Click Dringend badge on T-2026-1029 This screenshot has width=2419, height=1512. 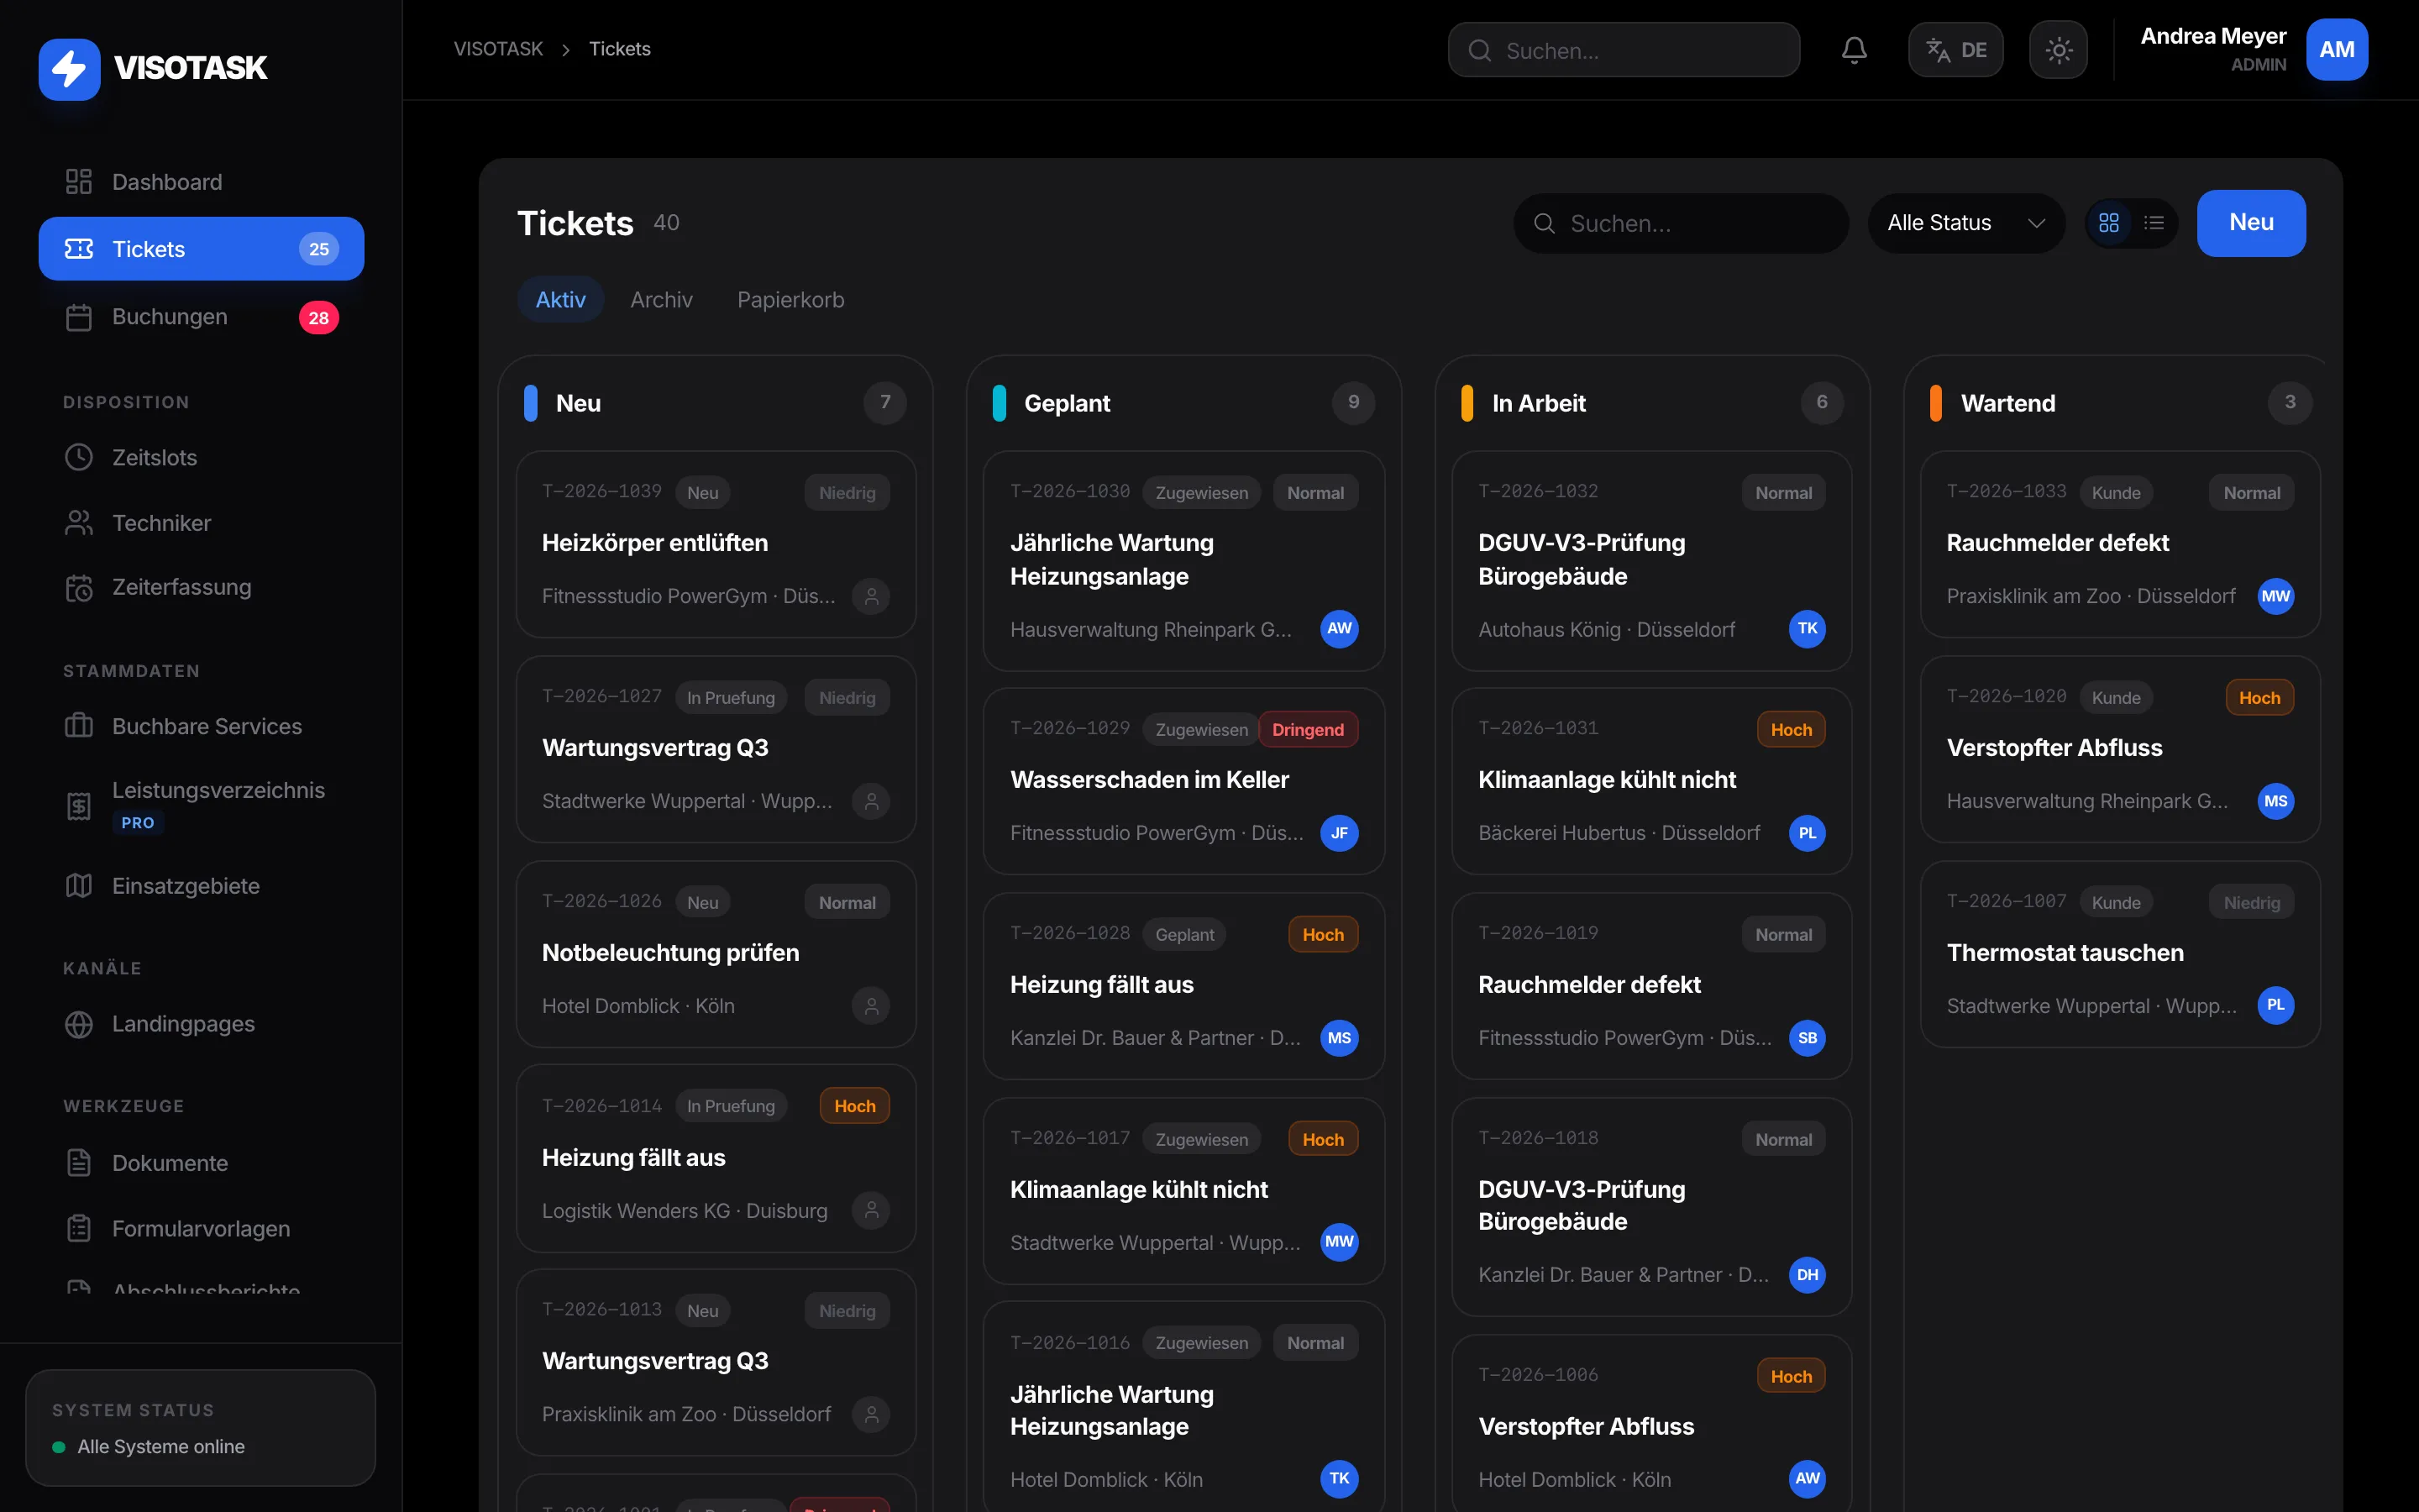coord(1308,730)
